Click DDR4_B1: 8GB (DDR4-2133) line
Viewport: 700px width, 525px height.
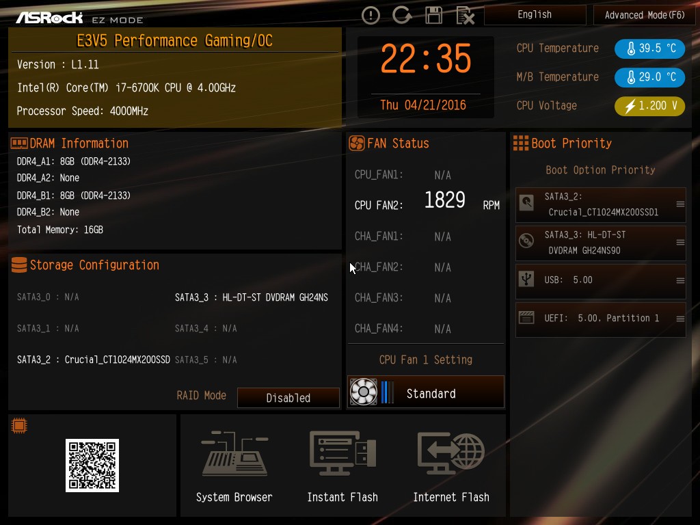(x=74, y=196)
